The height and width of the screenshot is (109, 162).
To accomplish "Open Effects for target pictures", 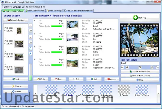I will click(41, 79).
